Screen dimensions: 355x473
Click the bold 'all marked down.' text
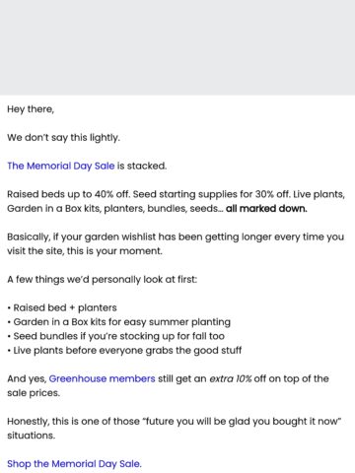pos(266,209)
